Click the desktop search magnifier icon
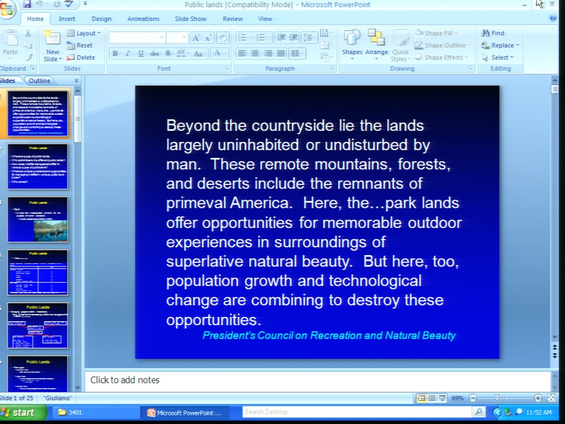The height and width of the screenshot is (424, 565). [x=478, y=412]
